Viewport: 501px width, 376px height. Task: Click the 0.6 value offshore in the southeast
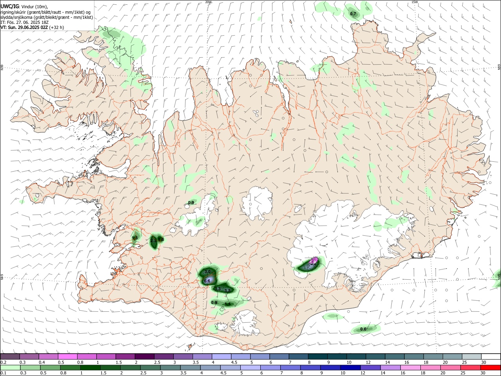363,329
